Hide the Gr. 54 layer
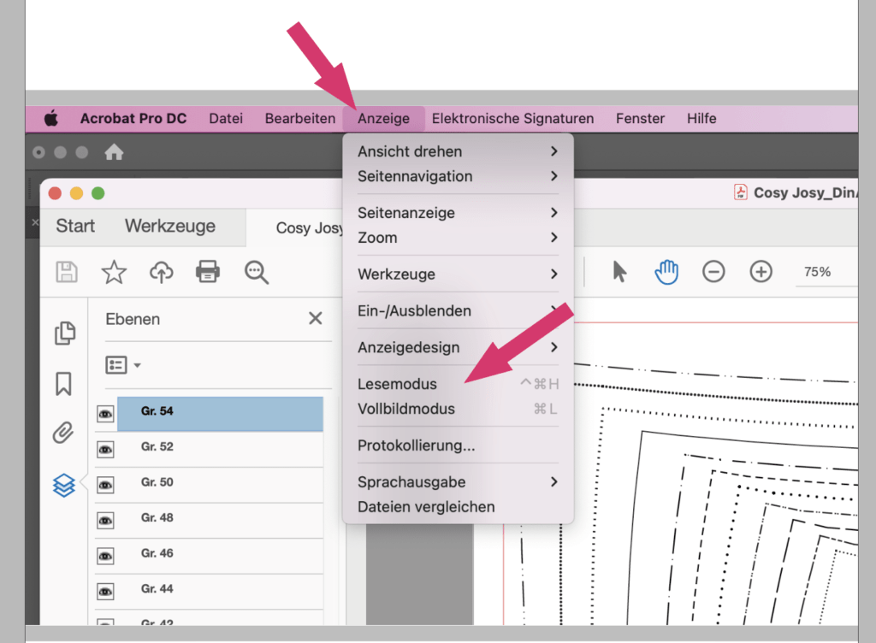The height and width of the screenshot is (643, 876). pos(105,414)
